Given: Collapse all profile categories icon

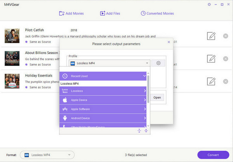Looking at the screenshot, I should (139, 131).
